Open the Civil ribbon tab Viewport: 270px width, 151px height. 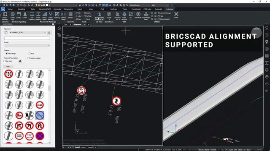coord(102,9)
